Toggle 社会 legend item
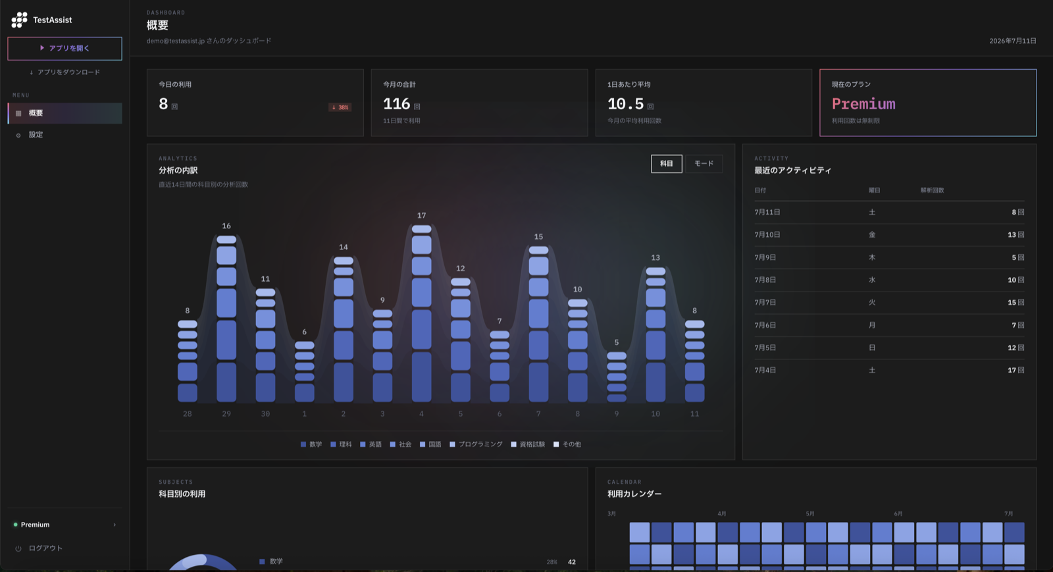The height and width of the screenshot is (572, 1053). click(400, 444)
